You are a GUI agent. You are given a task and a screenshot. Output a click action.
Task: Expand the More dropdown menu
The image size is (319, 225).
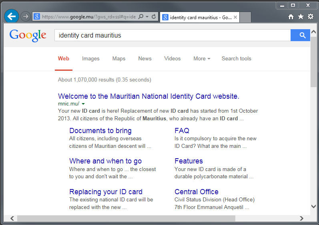tap(202, 58)
